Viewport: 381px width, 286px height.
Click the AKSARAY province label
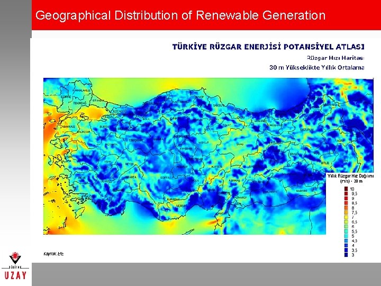pos(182,167)
